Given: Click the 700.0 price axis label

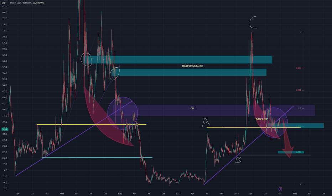Looking at the screenshot, I should 5,37.
